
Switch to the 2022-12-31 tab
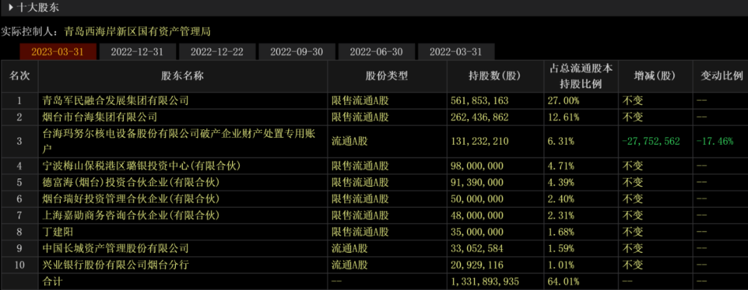137,51
